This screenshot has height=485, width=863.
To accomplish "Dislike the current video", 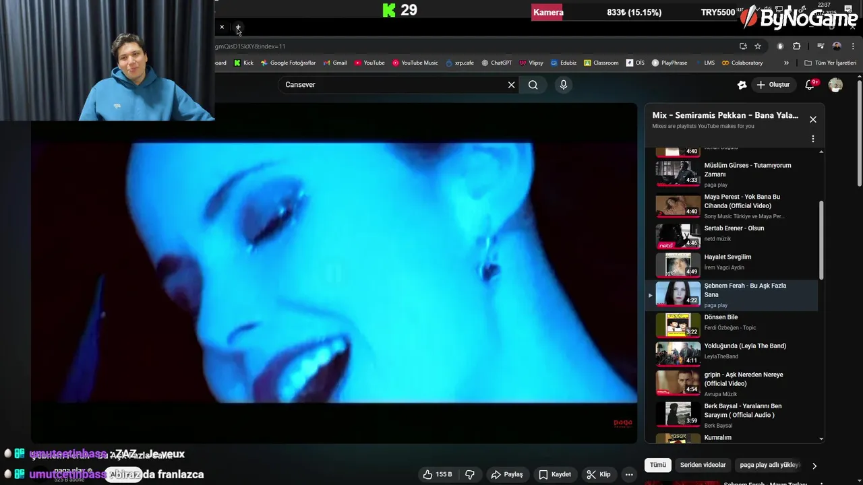I will pos(470,474).
